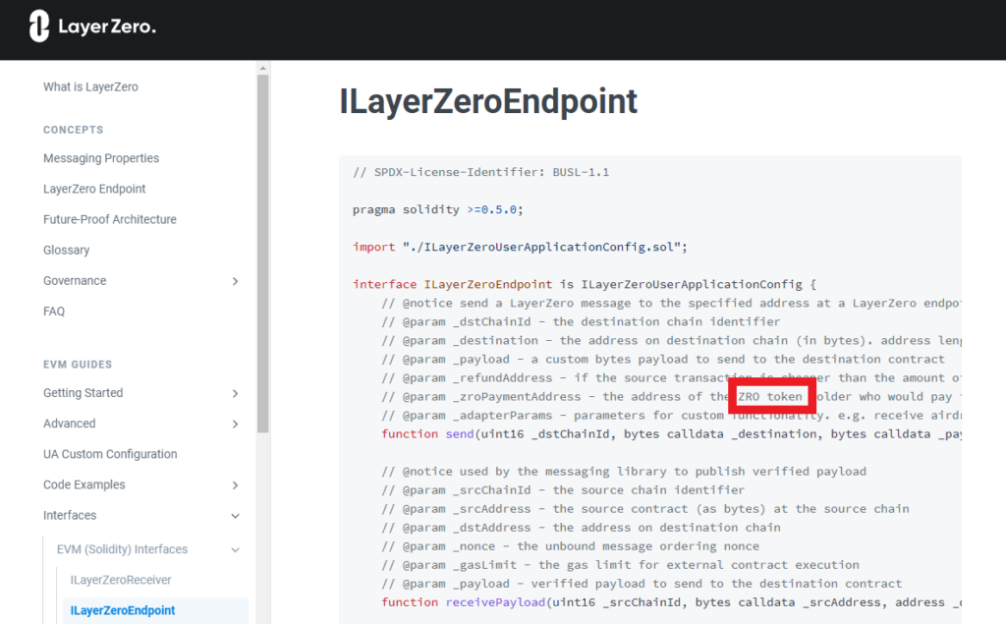Open the ILayerZeroReceiver interface page

point(121,580)
